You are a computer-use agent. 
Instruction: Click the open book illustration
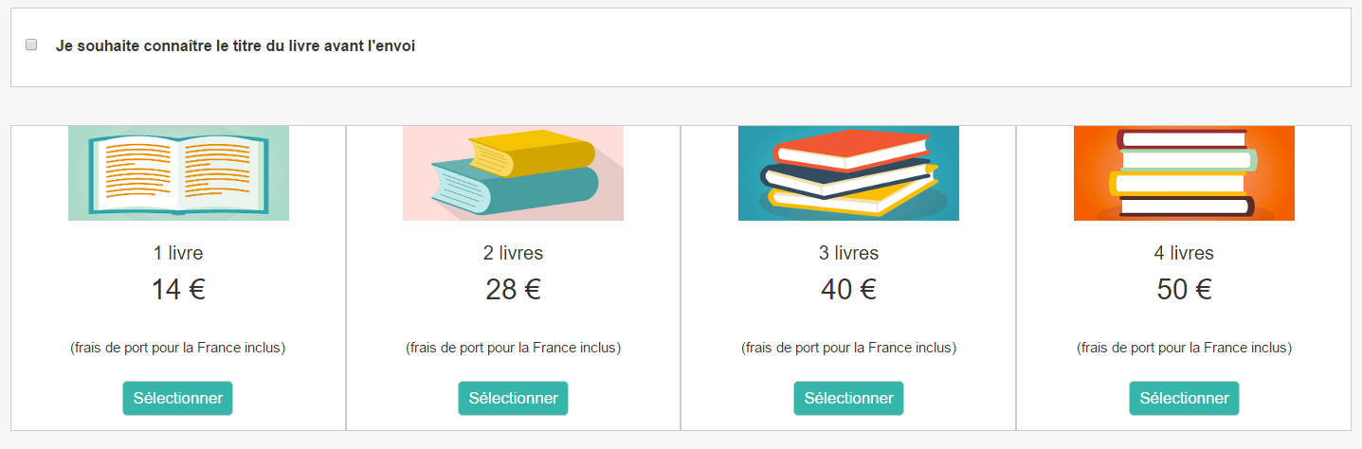pyautogui.click(x=178, y=173)
